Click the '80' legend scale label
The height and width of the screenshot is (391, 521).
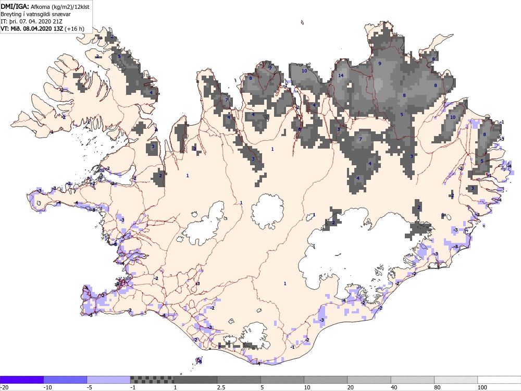point(438,387)
